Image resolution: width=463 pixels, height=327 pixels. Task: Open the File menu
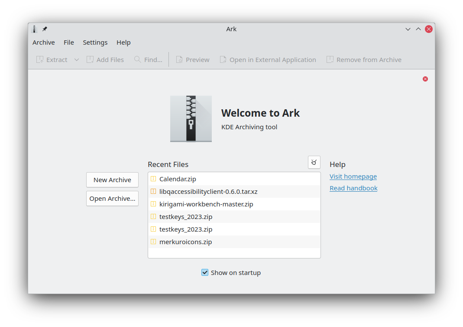(69, 43)
